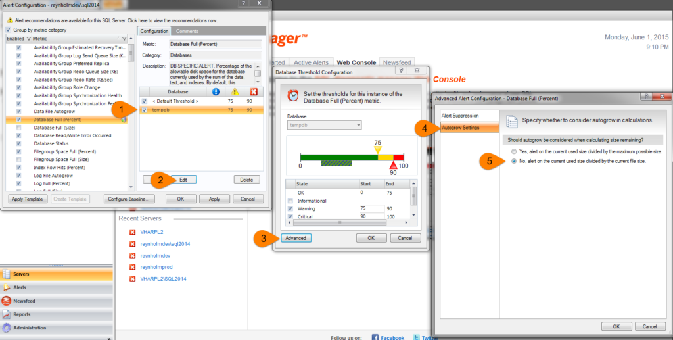Select Yes, alert on maximum possible size

514,151
